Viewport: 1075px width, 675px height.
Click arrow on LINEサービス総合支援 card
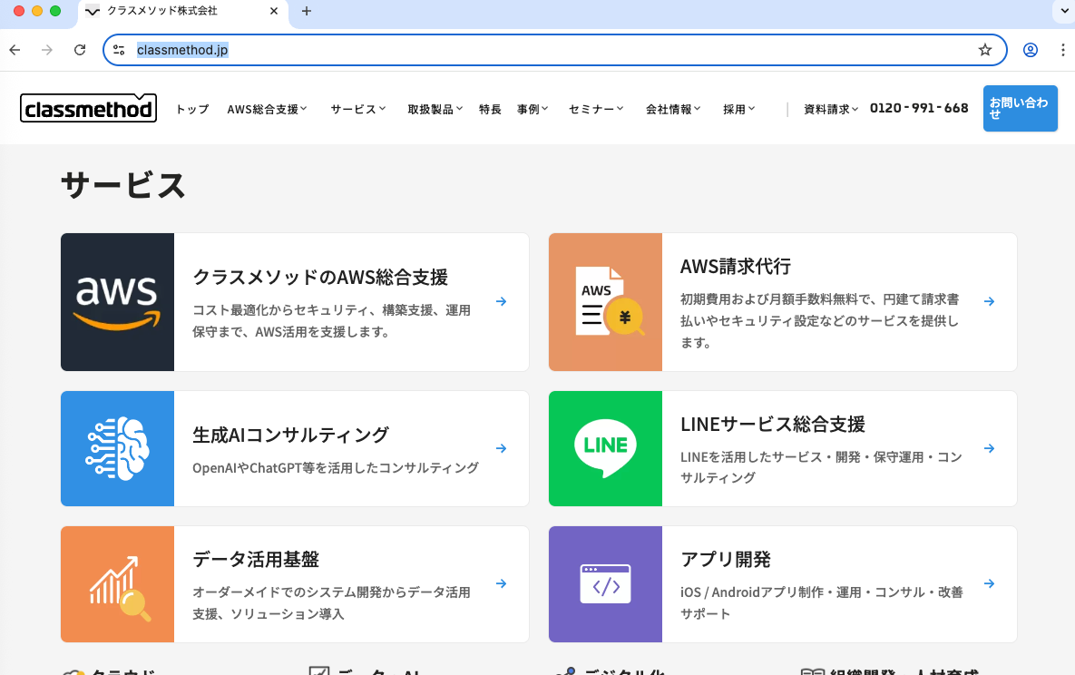(990, 448)
